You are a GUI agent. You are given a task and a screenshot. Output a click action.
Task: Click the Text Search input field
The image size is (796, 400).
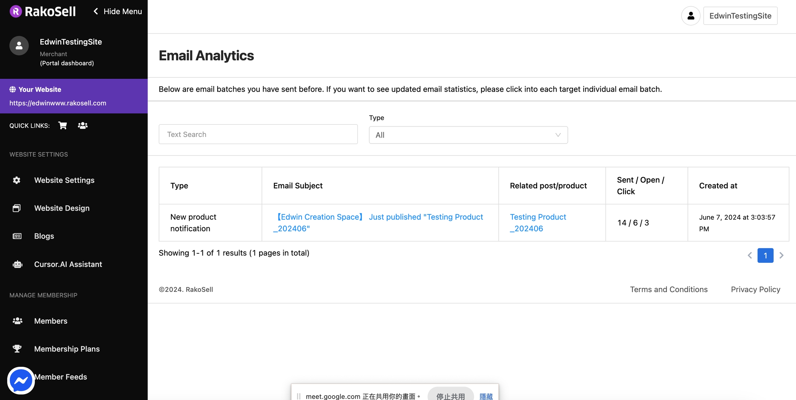(x=258, y=134)
